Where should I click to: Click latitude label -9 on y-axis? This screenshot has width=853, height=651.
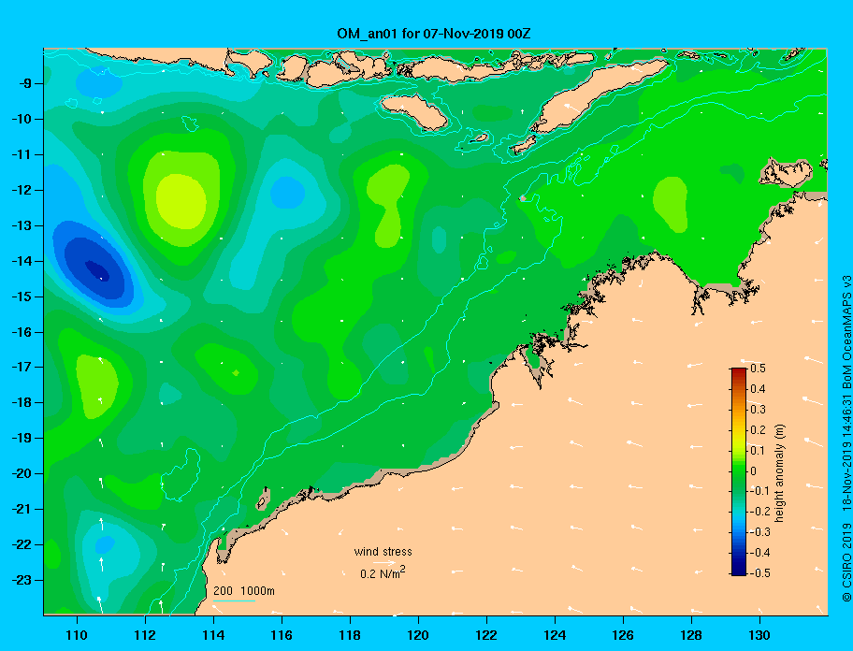26,84
